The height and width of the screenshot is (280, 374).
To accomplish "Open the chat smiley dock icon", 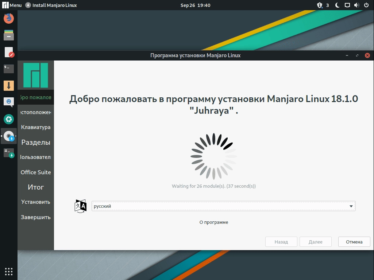I will tap(9, 102).
